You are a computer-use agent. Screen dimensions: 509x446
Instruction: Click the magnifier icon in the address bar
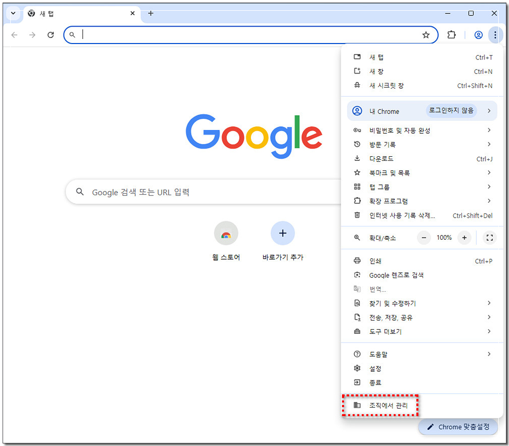click(x=72, y=35)
